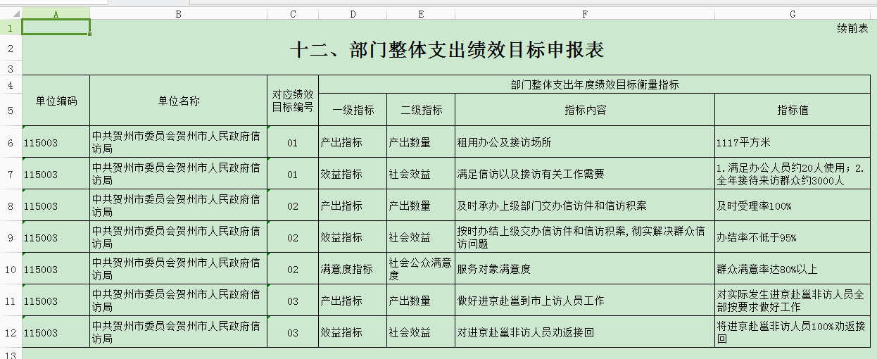Screen dimensions: 877x359
Task: Select row 2 via its row number
Action: [11, 49]
